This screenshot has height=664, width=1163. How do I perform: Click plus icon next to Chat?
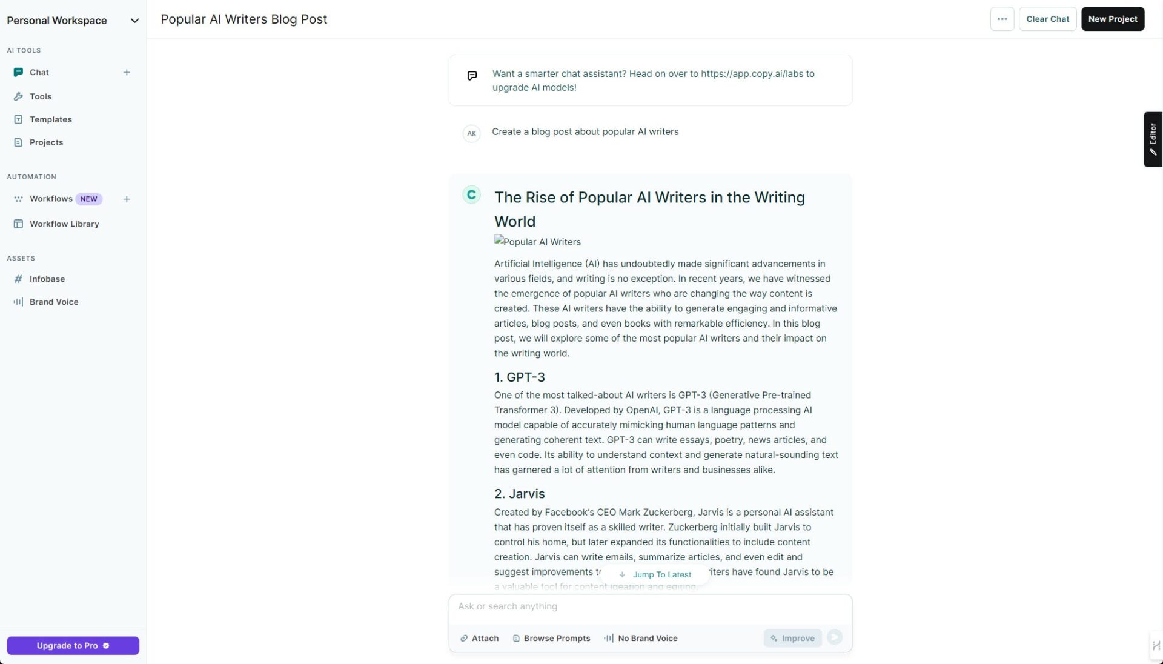click(127, 72)
